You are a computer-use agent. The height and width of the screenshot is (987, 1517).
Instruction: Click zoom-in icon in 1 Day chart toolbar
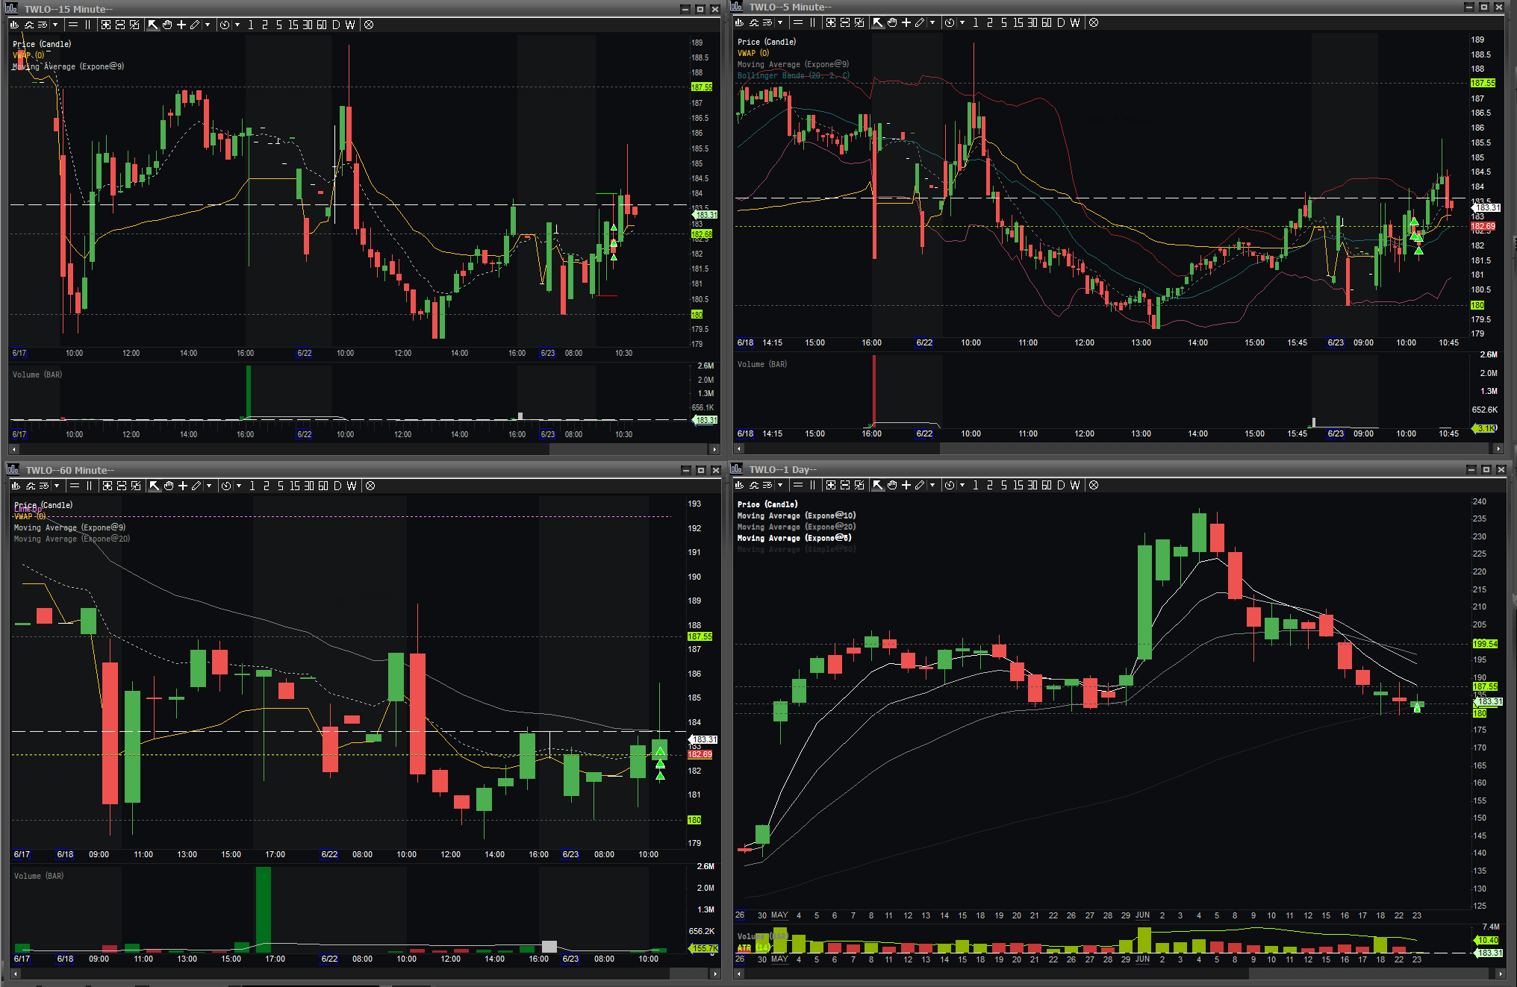tap(831, 485)
